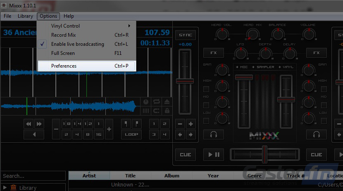Click the fast rewind double-arrow button
This screenshot has width=343, height=191.
29,124
